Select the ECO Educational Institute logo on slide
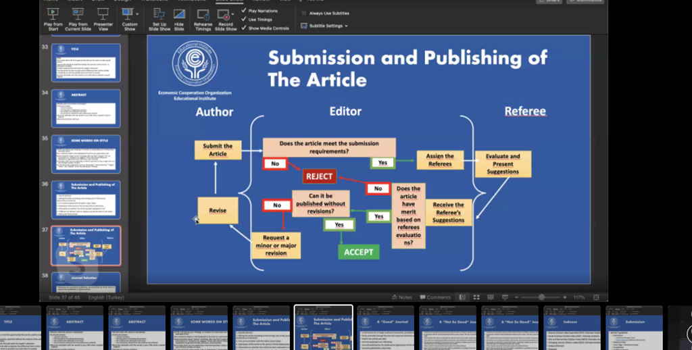The width and height of the screenshot is (692, 350). coord(195,63)
